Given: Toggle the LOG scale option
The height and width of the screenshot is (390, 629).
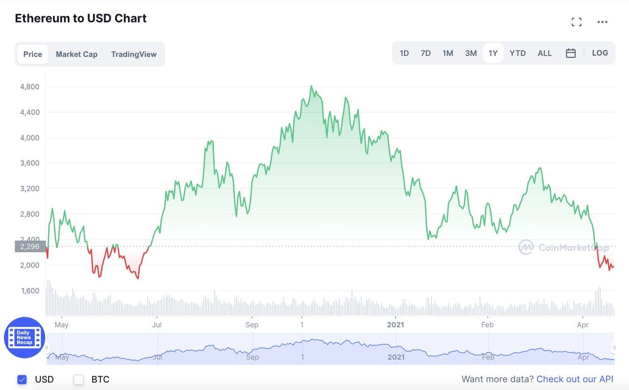Looking at the screenshot, I should [600, 53].
